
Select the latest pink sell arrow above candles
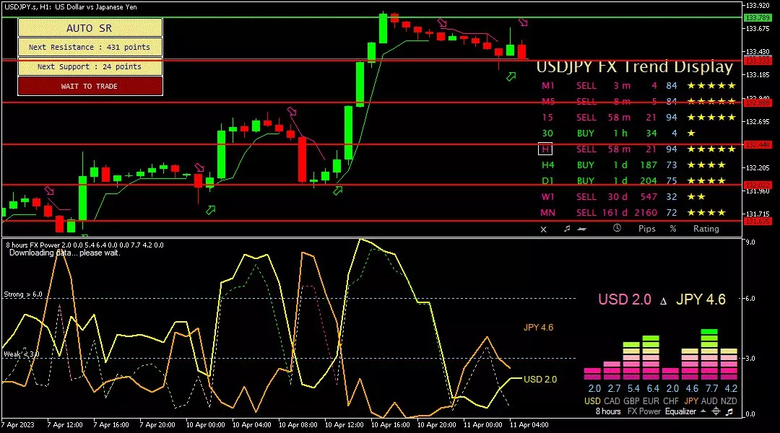coord(522,22)
